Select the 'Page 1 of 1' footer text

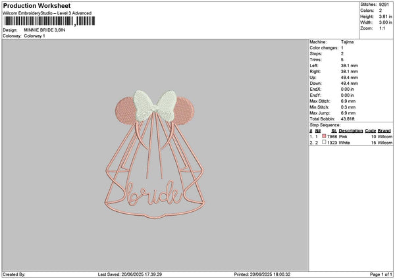coord(381,274)
